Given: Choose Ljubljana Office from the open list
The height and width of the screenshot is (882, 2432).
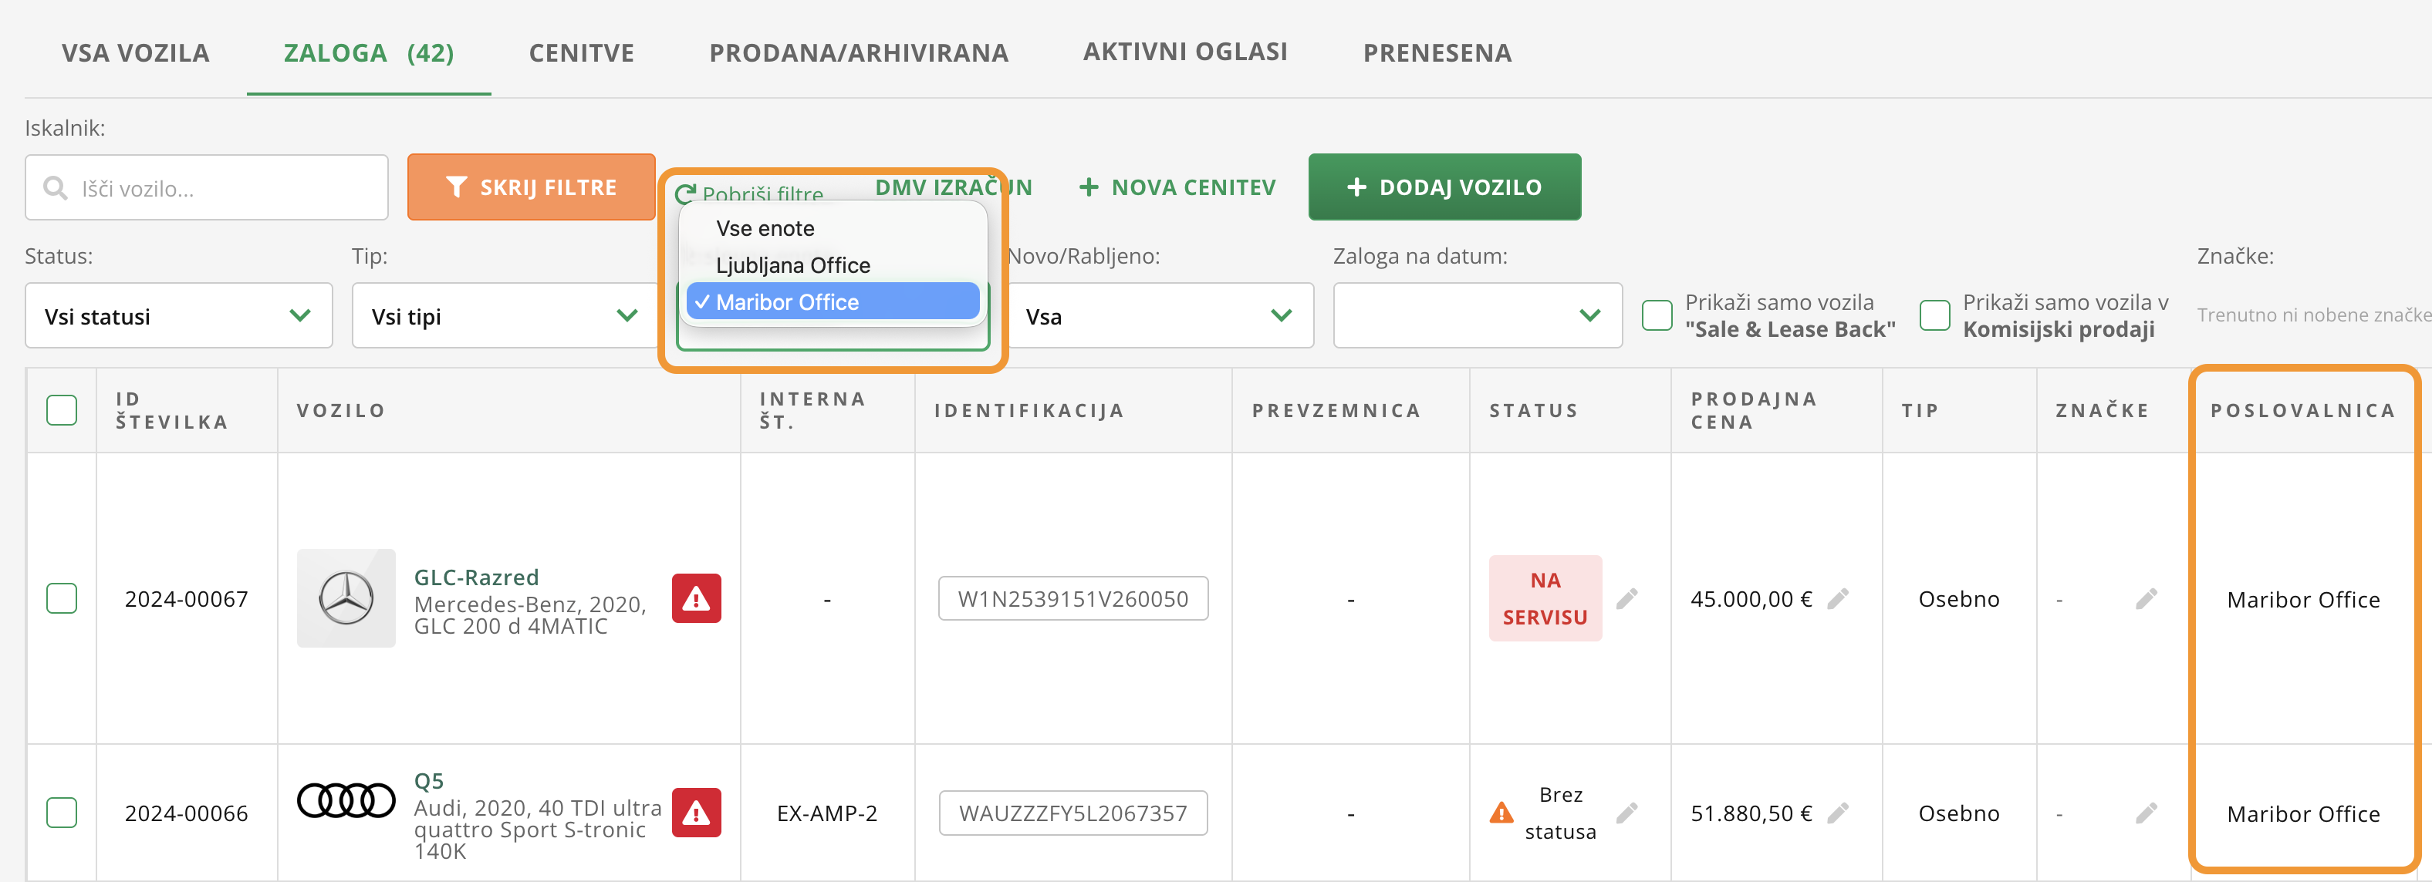Looking at the screenshot, I should click(x=792, y=265).
